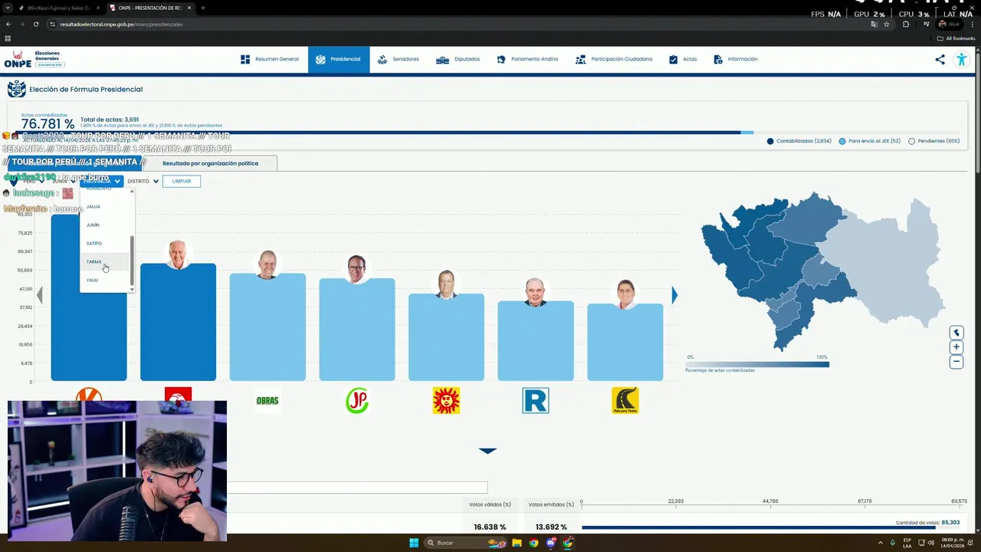This screenshot has height=552, width=981.
Task: Click the OBRAS party logo
Action: pyautogui.click(x=267, y=400)
